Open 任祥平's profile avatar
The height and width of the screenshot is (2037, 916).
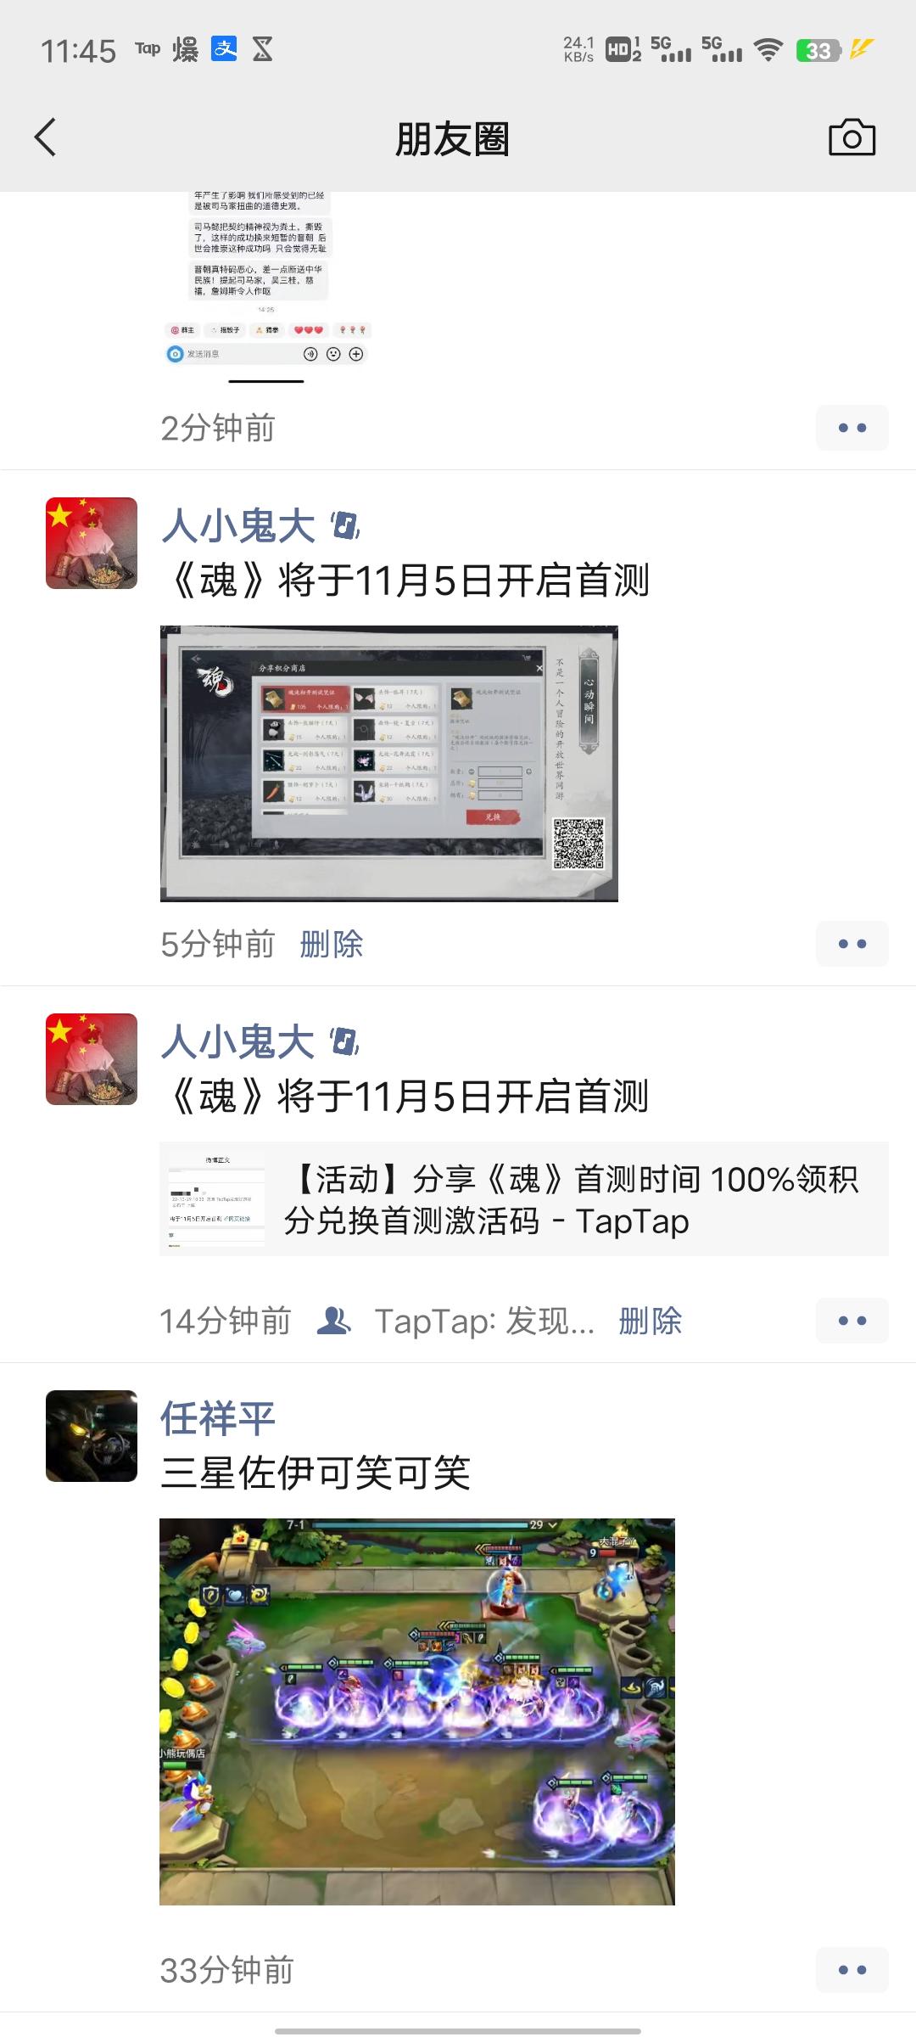coord(92,1436)
